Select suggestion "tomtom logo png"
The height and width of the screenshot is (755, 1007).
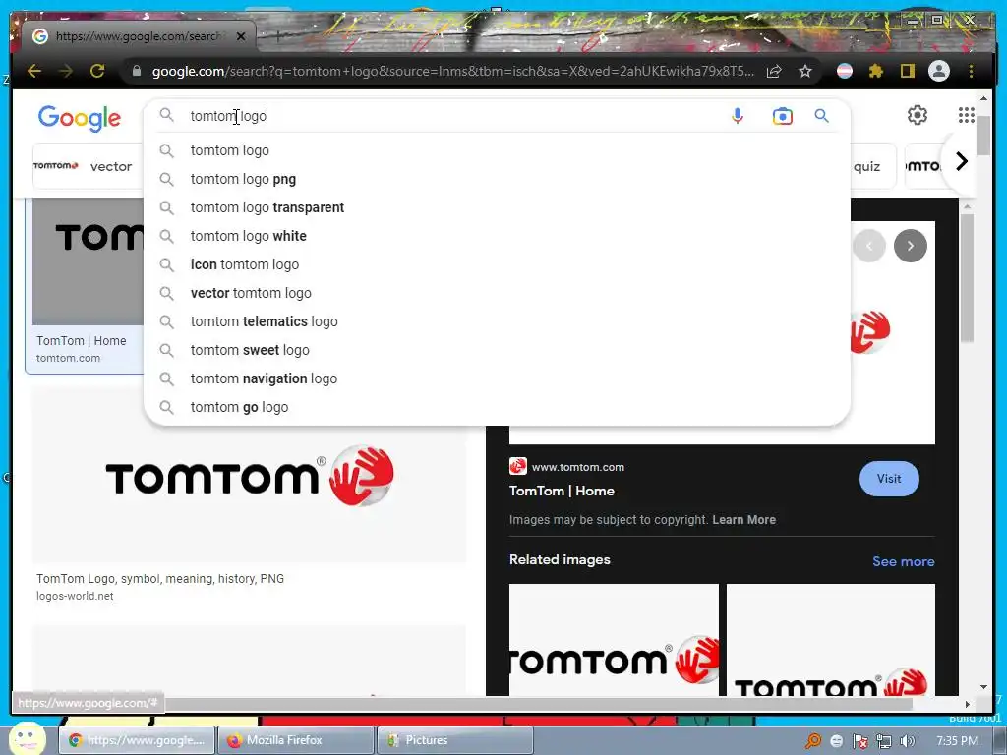(x=497, y=179)
